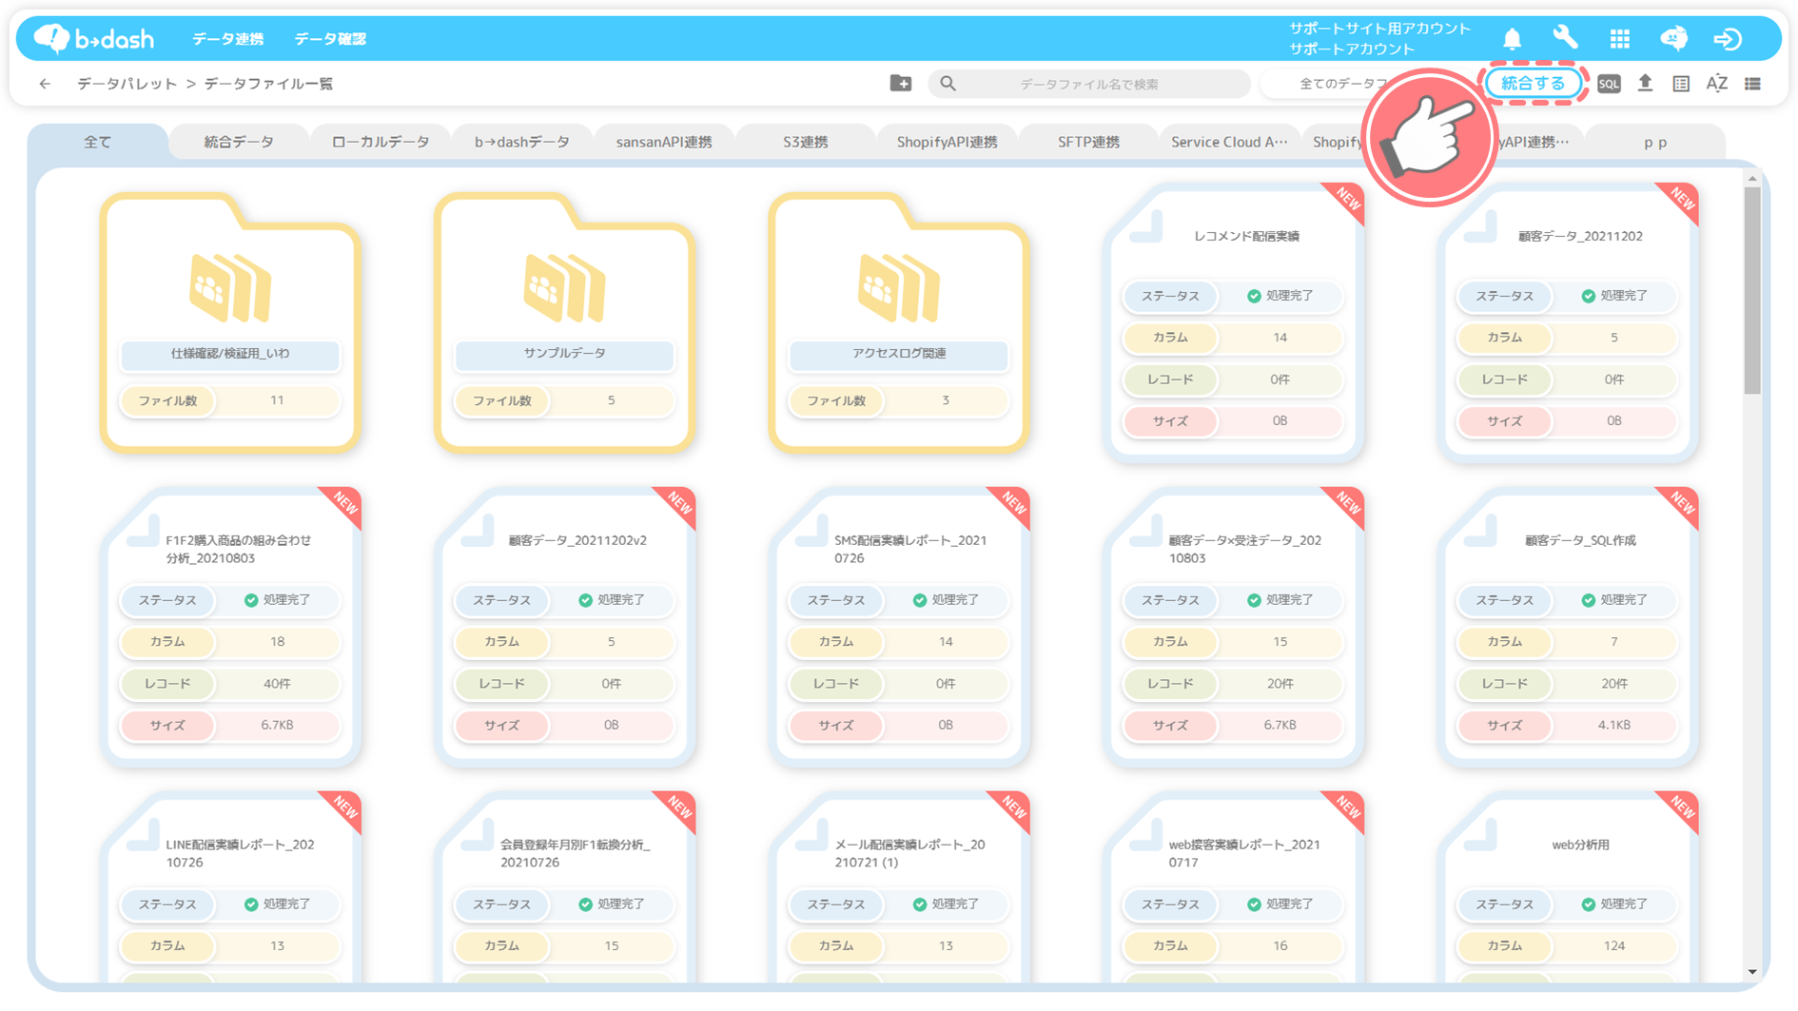Focus the データファイル名で検索 search field
The image size is (1798, 1011).
[1089, 84]
